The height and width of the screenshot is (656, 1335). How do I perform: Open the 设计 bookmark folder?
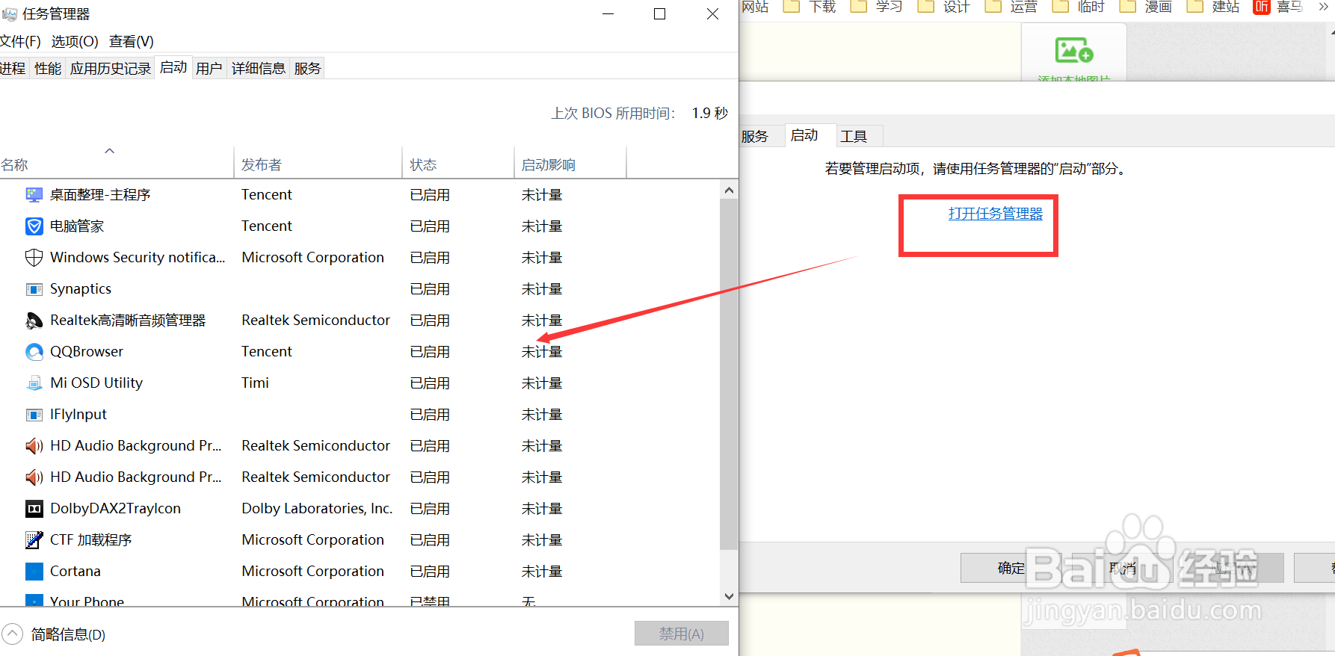click(945, 7)
